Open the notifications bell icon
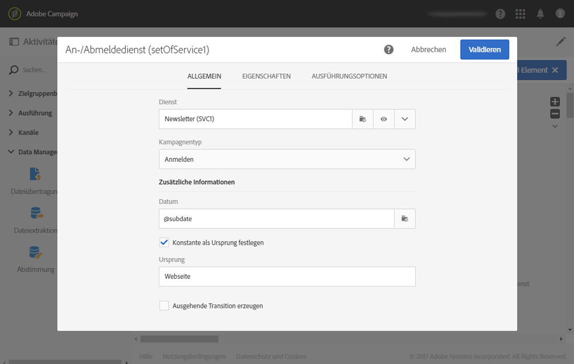Screen dimensions: 574x364 tap(541, 14)
